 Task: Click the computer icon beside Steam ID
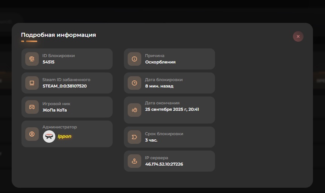pyautogui.click(x=32, y=83)
